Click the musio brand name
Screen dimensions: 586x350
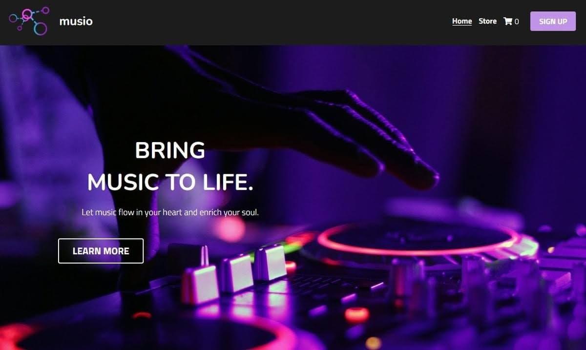(76, 21)
